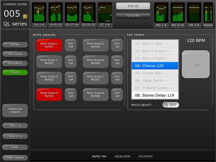This screenshot has height=162, width=216.
Task: Open the CH 1-8 meter block
Action: coord(39,14)
